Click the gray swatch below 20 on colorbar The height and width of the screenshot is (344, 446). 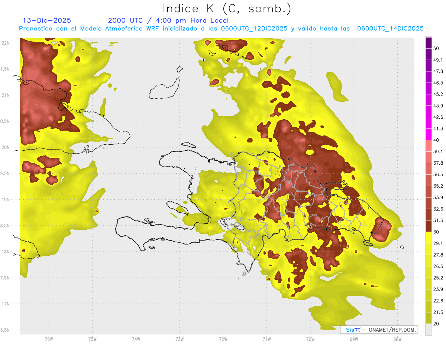pos(429,329)
